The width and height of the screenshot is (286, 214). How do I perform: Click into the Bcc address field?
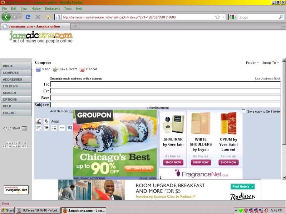[x=166, y=98]
